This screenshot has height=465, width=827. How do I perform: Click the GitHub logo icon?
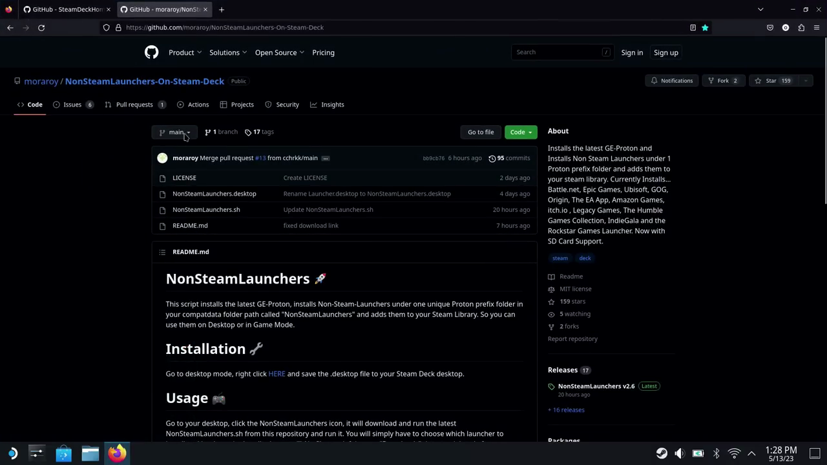click(151, 52)
